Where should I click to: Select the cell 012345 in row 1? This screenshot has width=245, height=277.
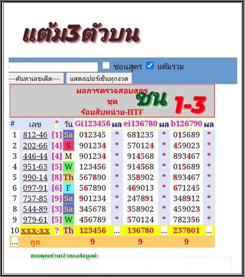[x=92, y=135]
